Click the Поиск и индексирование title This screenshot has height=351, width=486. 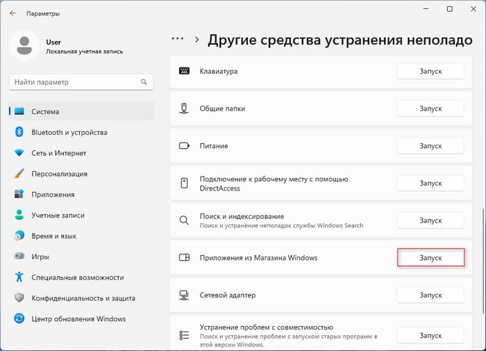[242, 216]
